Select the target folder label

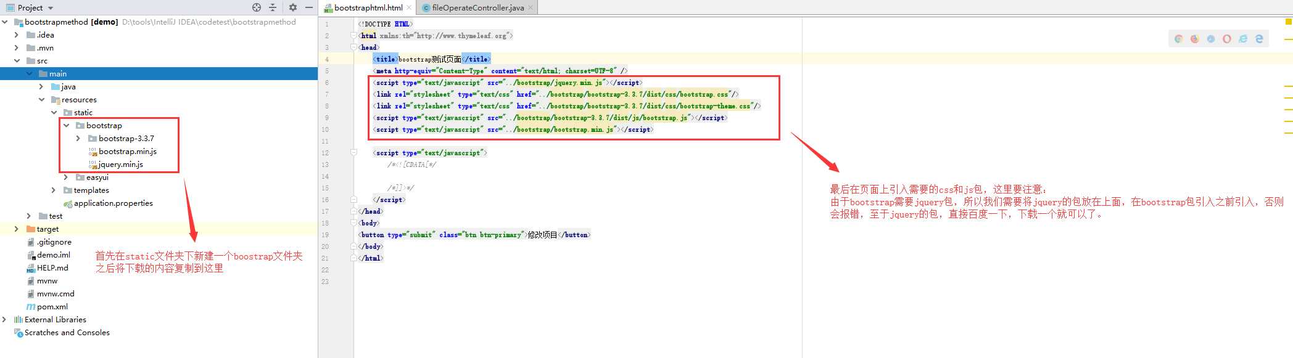click(48, 229)
